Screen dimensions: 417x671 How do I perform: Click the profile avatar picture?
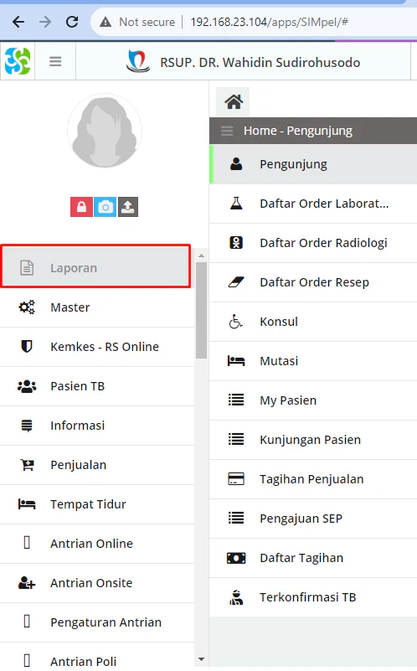[105, 131]
